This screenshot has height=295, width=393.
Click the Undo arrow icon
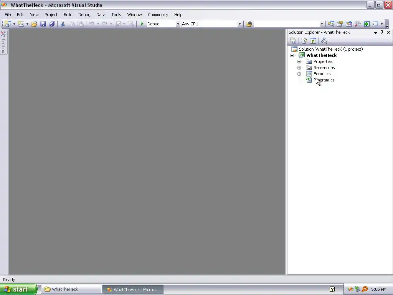91,24
